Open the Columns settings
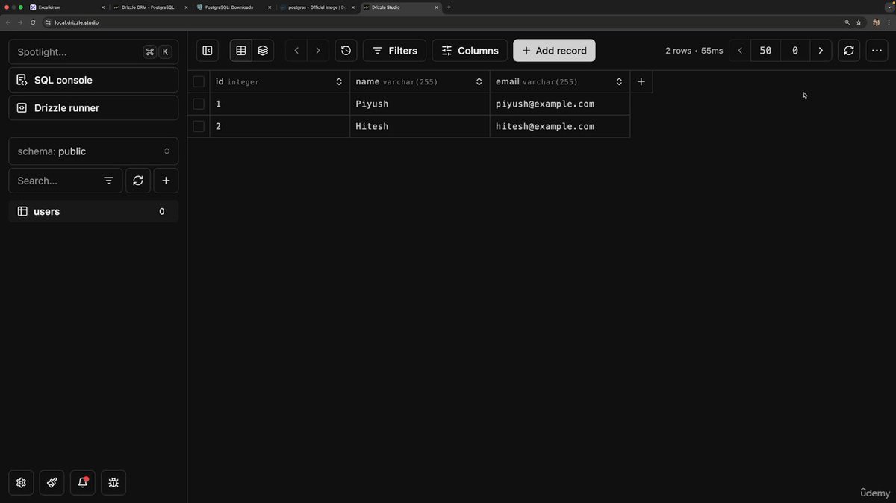 470,51
